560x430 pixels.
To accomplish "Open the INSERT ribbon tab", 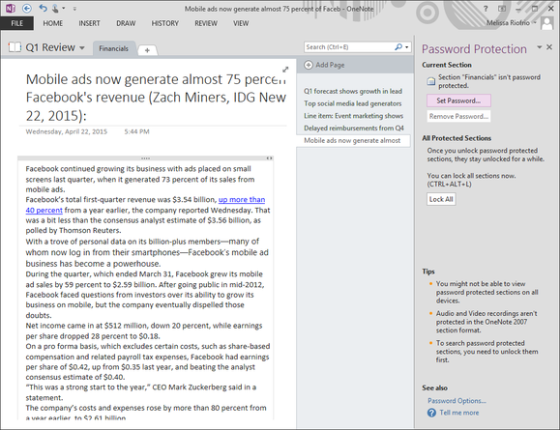I will point(89,23).
